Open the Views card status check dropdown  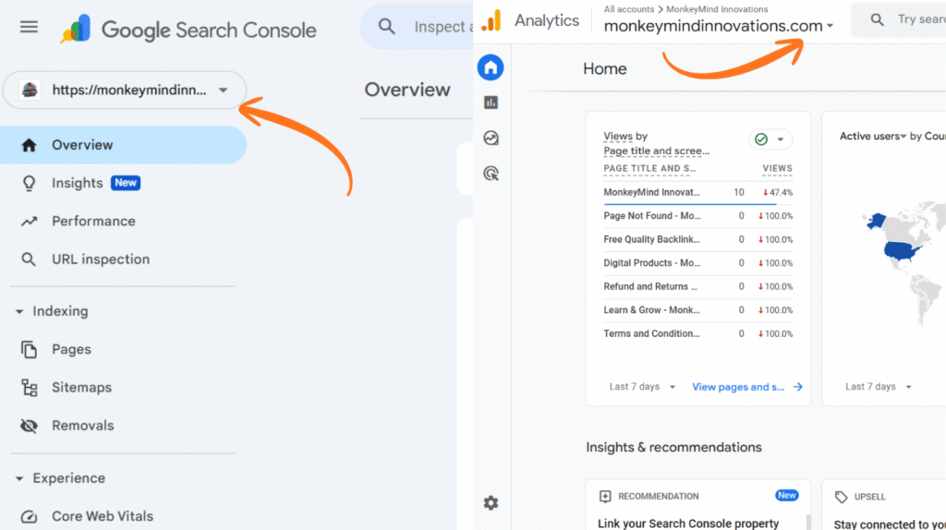tap(770, 139)
